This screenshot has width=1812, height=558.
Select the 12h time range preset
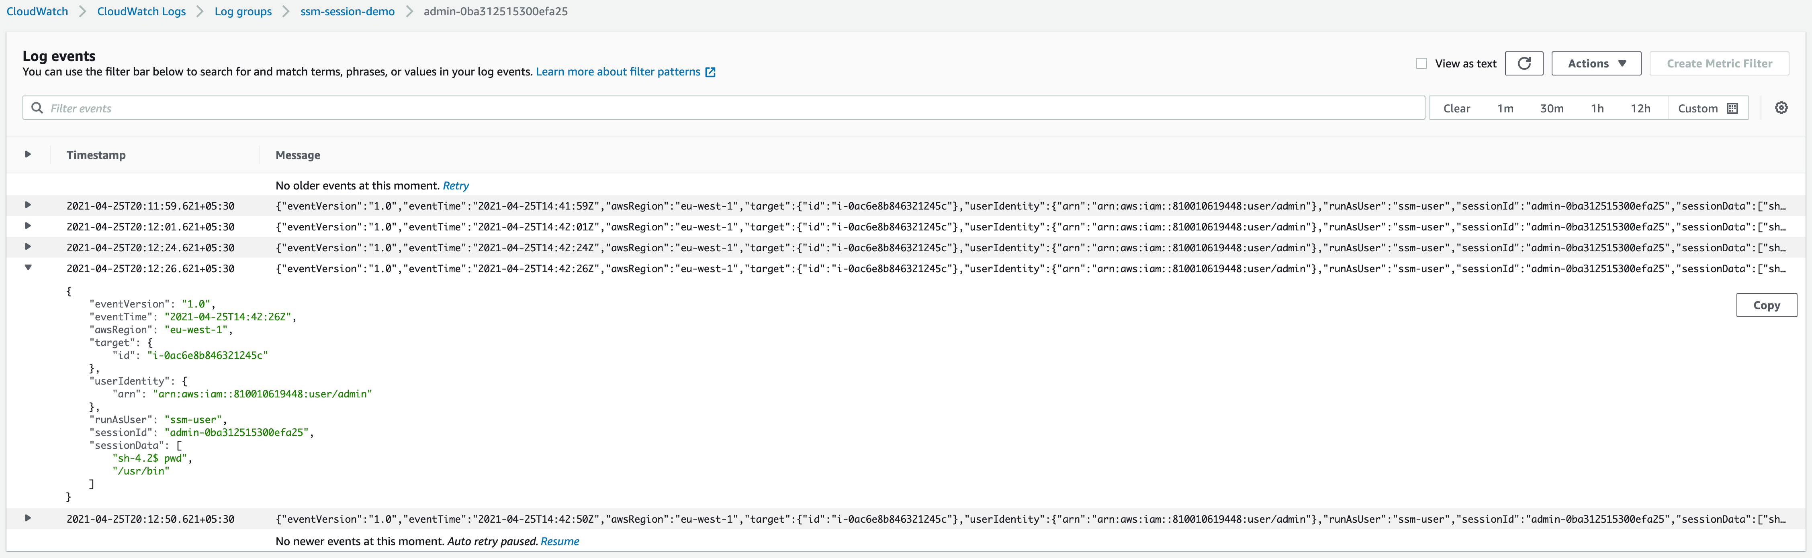[1641, 108]
